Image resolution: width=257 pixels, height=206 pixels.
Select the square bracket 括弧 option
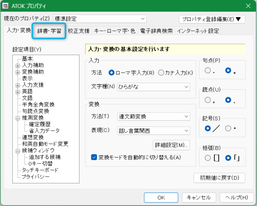click(x=208, y=158)
